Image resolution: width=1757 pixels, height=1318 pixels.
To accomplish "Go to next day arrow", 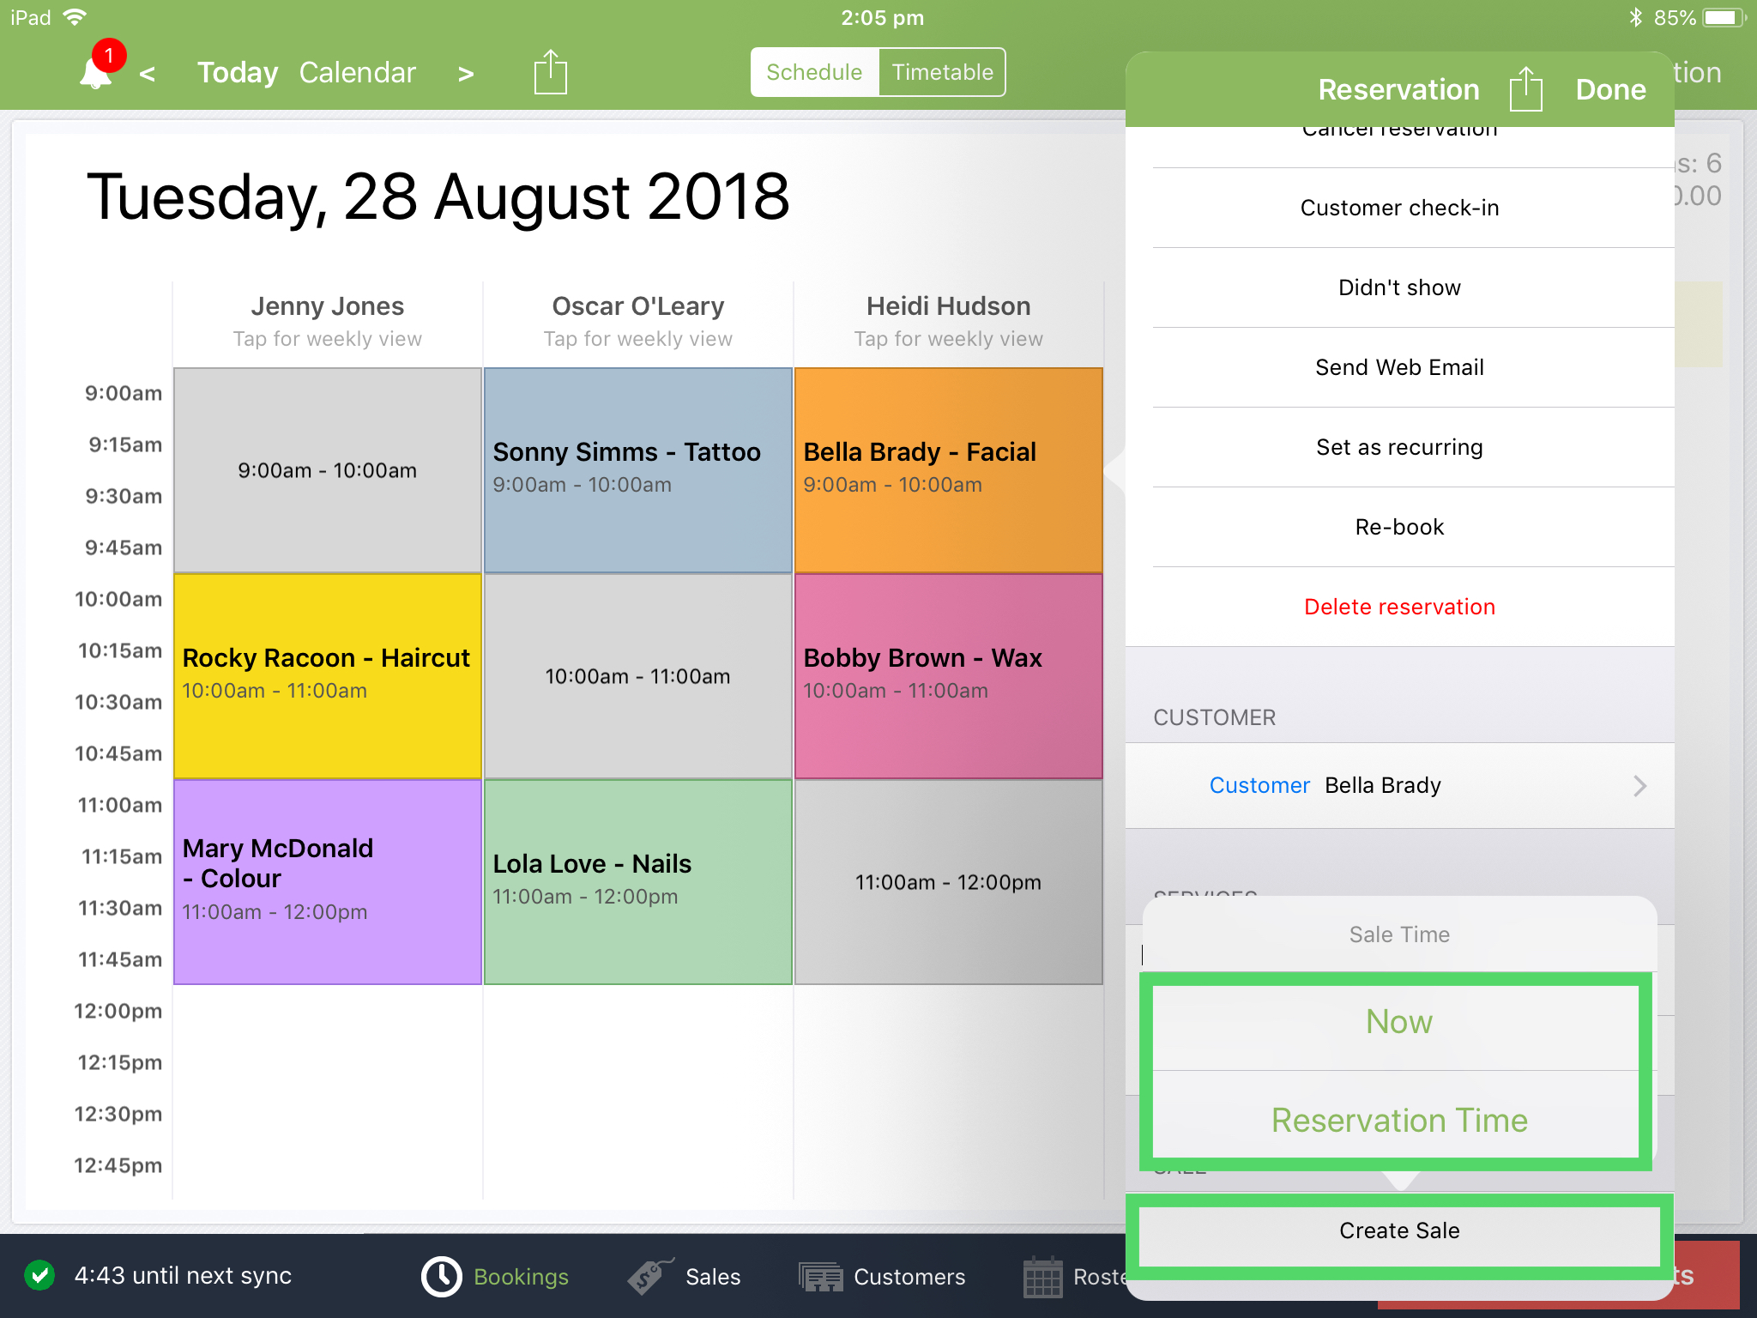I will 466,74.
